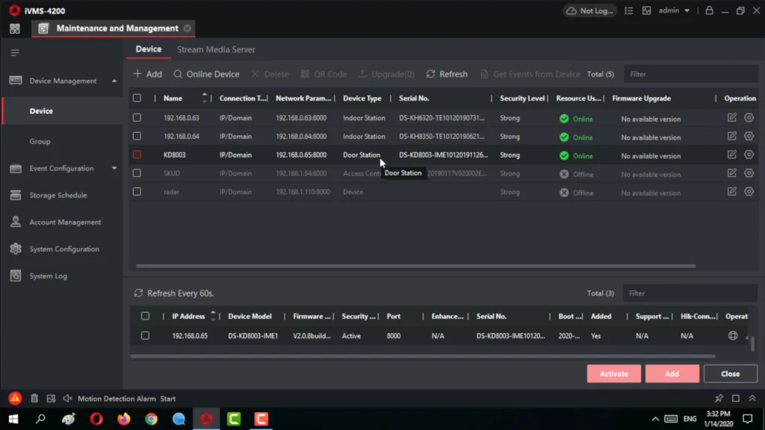Switch to the Device tab
This screenshot has height=430, width=765.
(149, 49)
